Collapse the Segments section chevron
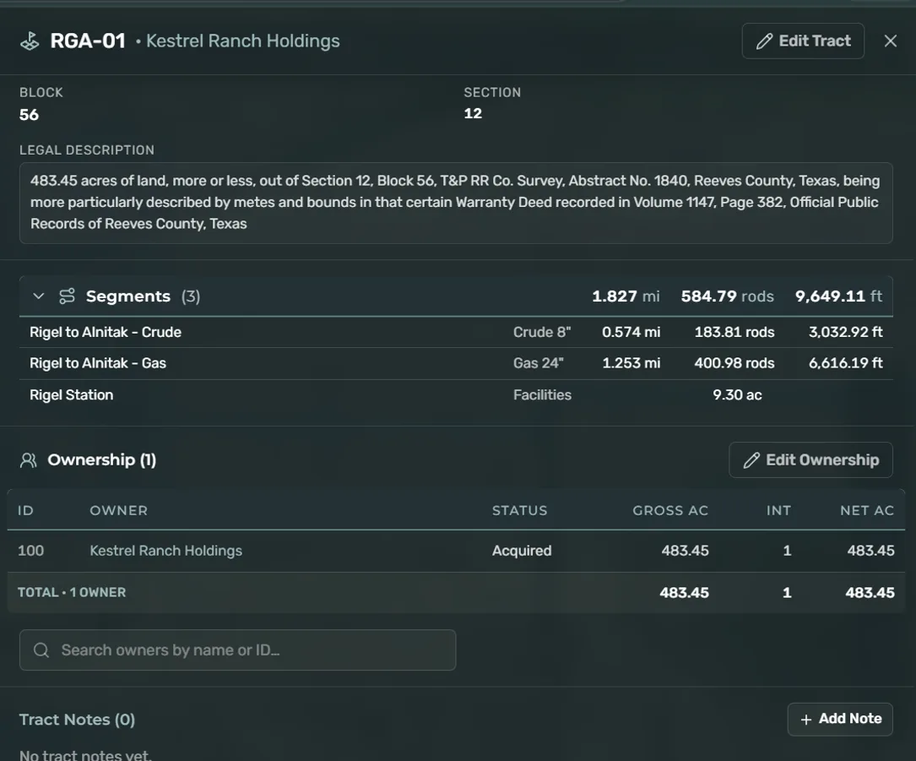Image resolution: width=916 pixels, height=761 pixels. click(x=39, y=296)
